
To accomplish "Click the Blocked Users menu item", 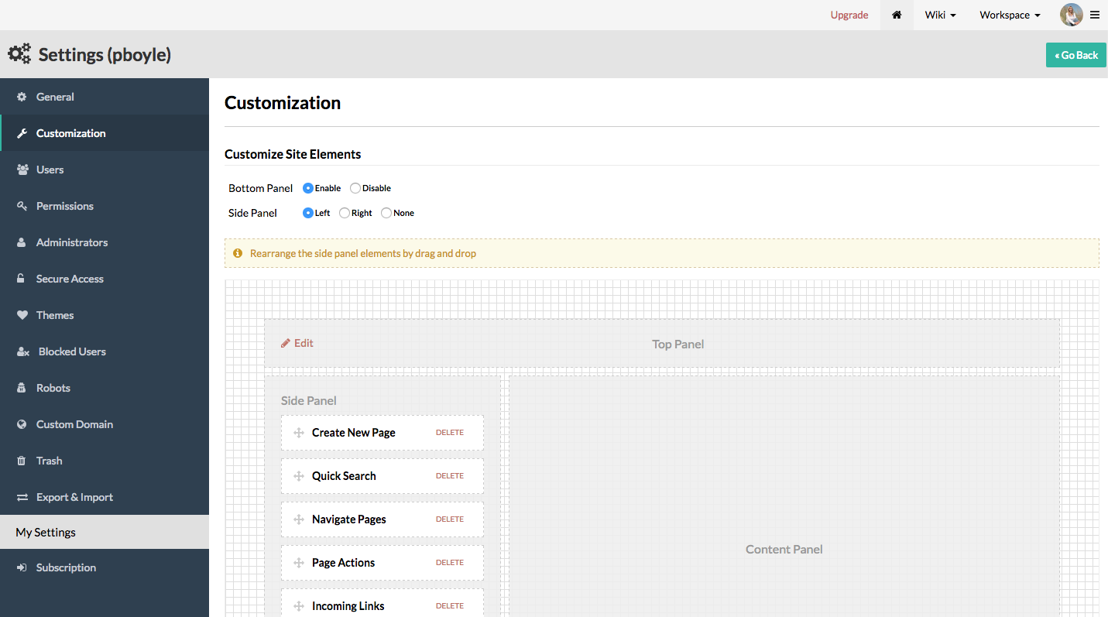I will click(x=105, y=351).
